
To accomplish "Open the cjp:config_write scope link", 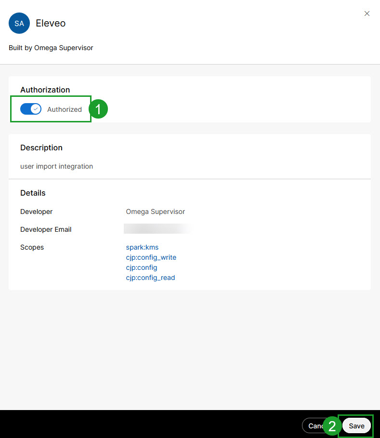I will (151, 257).
